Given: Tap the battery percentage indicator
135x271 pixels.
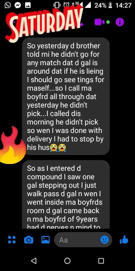Looking at the screenshot, I should pos(100,5).
